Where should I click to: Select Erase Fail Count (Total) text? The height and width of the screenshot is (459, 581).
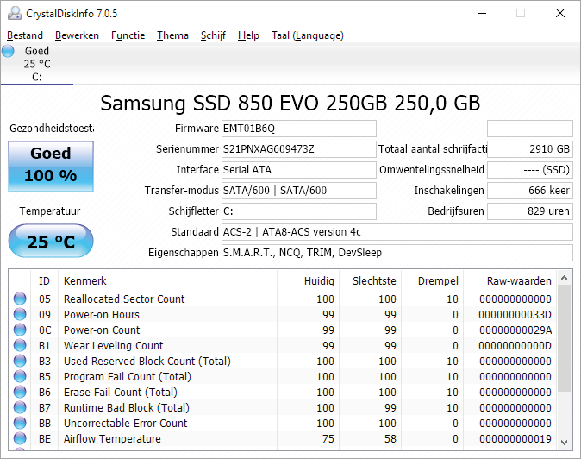pos(121,393)
